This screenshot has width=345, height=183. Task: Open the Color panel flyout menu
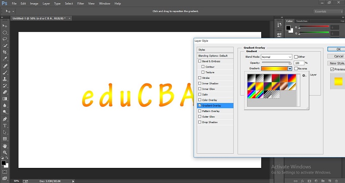point(342,21)
